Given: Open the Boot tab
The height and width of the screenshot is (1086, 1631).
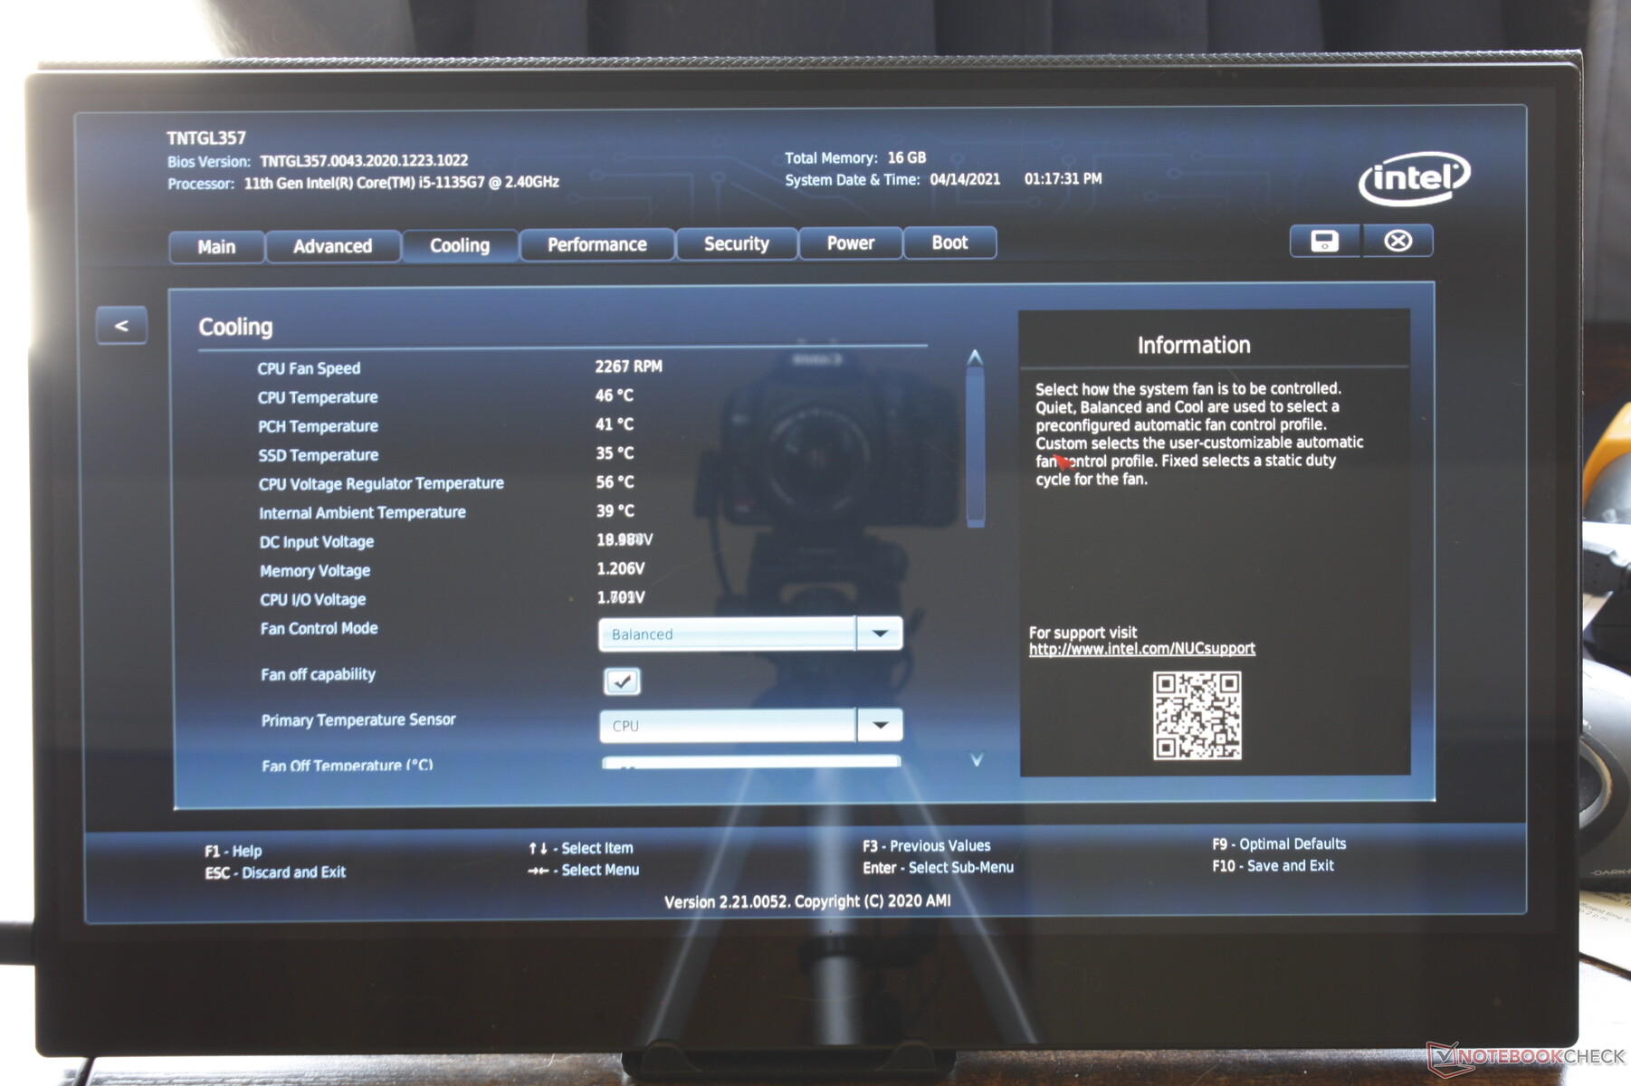Looking at the screenshot, I should click(x=949, y=243).
